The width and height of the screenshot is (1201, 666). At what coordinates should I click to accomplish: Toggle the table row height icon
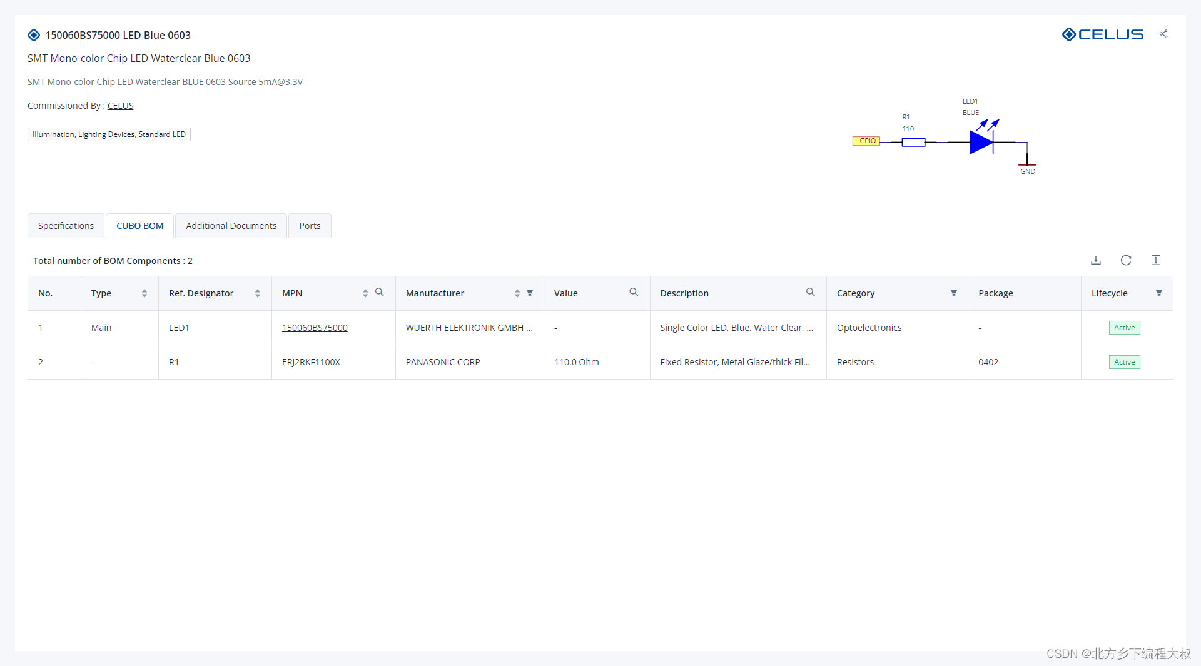[1156, 260]
